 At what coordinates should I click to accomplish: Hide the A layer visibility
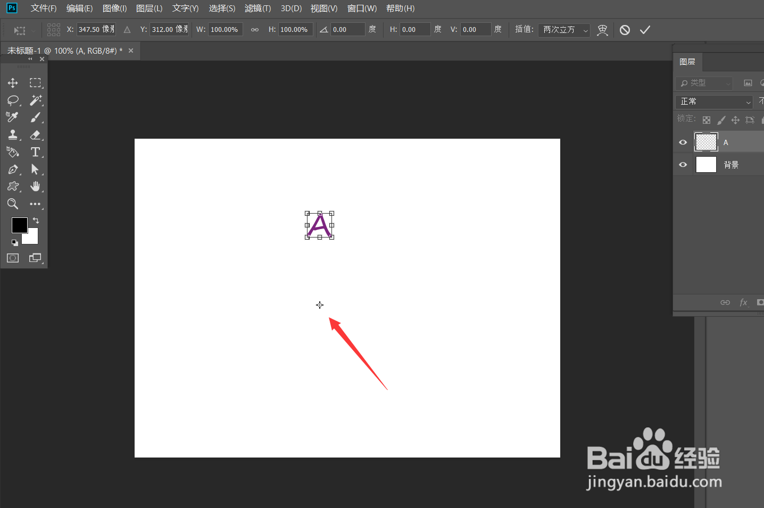[x=683, y=142]
